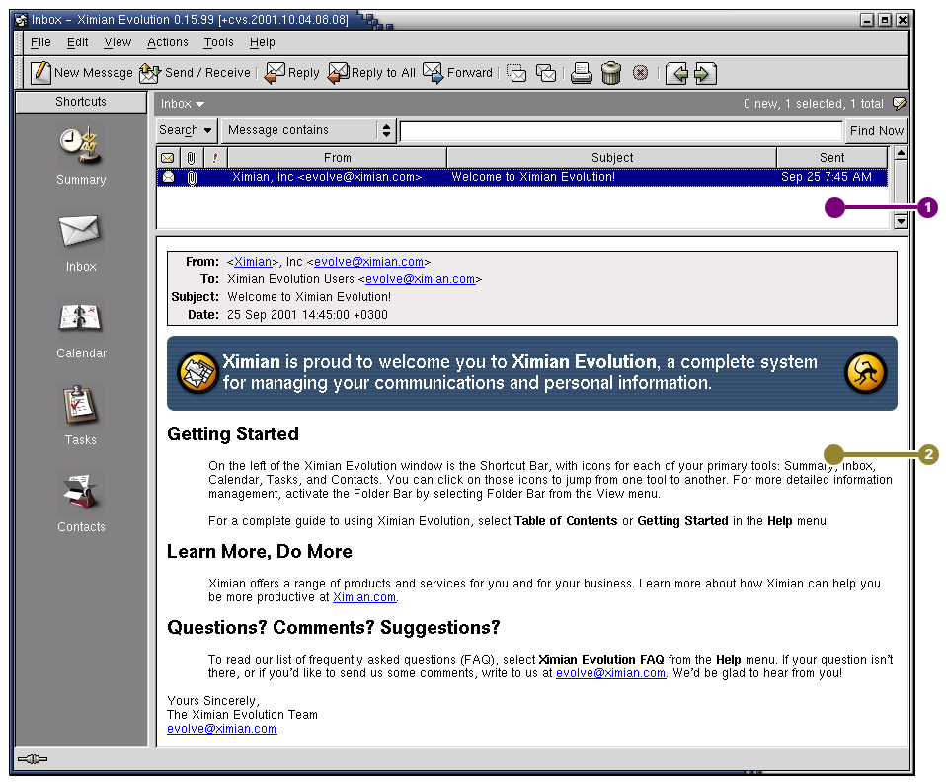The image size is (946, 782).
Task: Forward the selected message
Action: pos(458,73)
